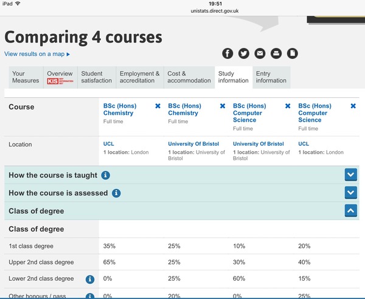Click 20% first class value for UCL Computer Science
365x299 pixels.
[x=304, y=246]
